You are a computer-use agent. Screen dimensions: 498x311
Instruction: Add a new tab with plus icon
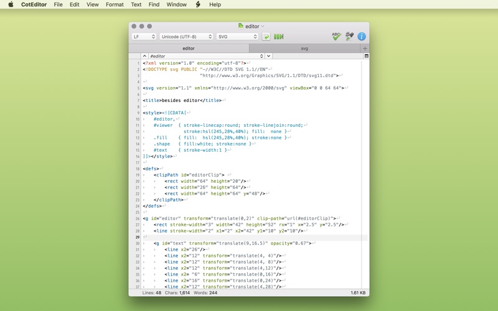click(x=365, y=49)
